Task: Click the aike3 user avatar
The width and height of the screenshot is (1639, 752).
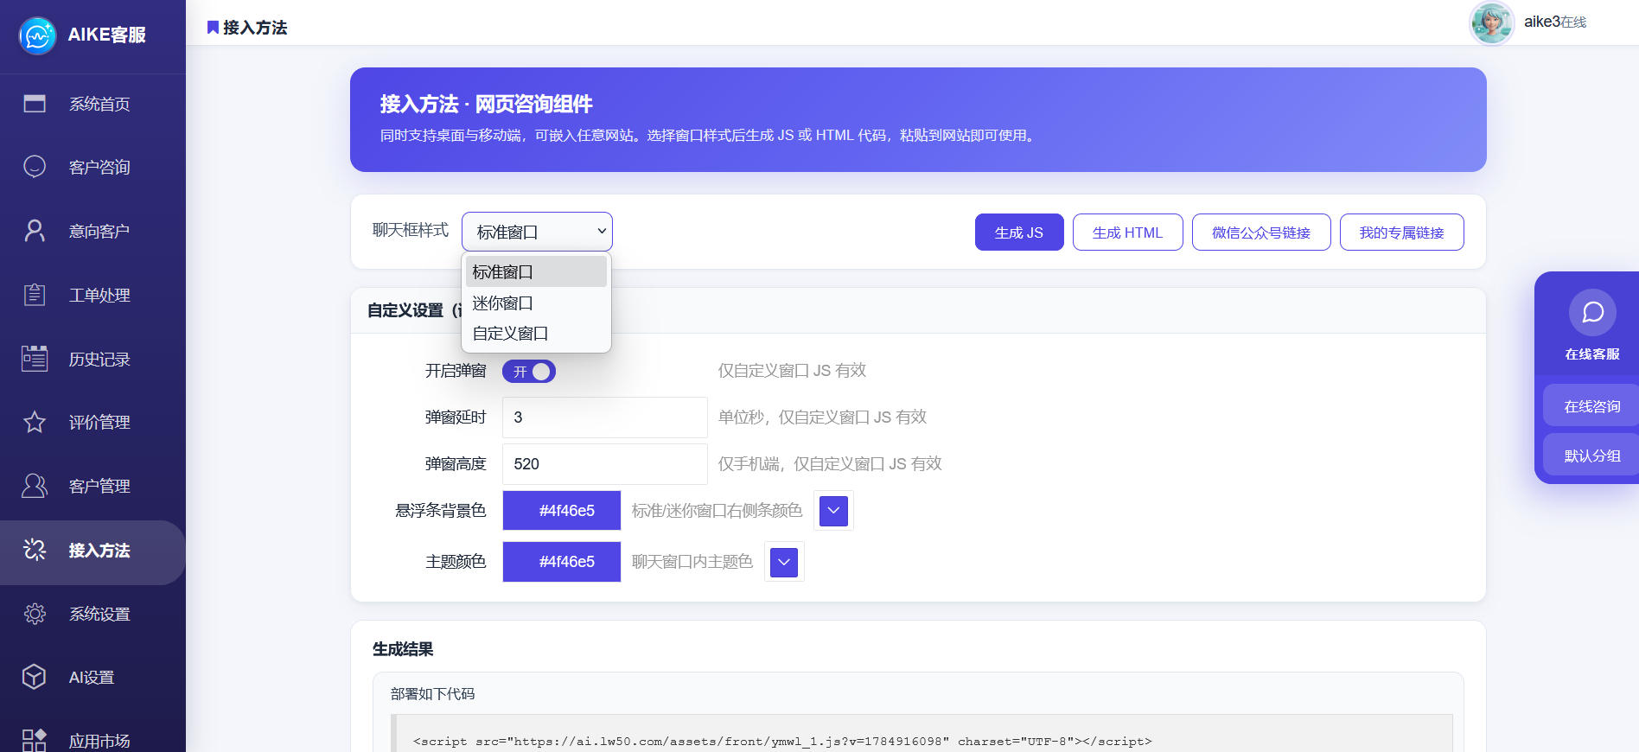Action: pyautogui.click(x=1491, y=22)
